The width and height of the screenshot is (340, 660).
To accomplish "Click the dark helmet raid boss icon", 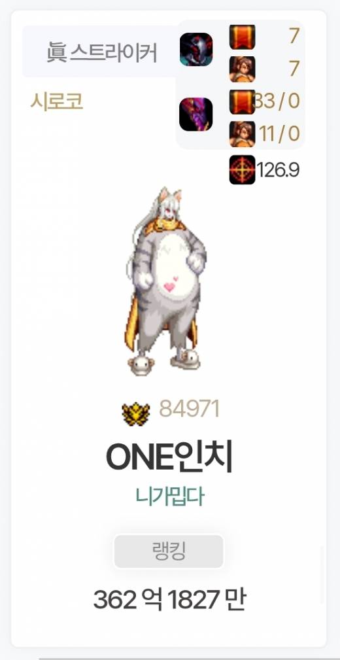I will coord(196,49).
